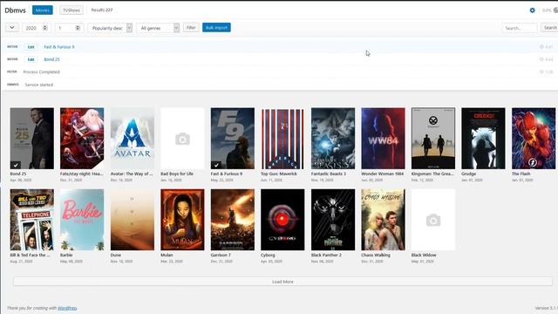Select the Barbie poster

pyautogui.click(x=82, y=220)
